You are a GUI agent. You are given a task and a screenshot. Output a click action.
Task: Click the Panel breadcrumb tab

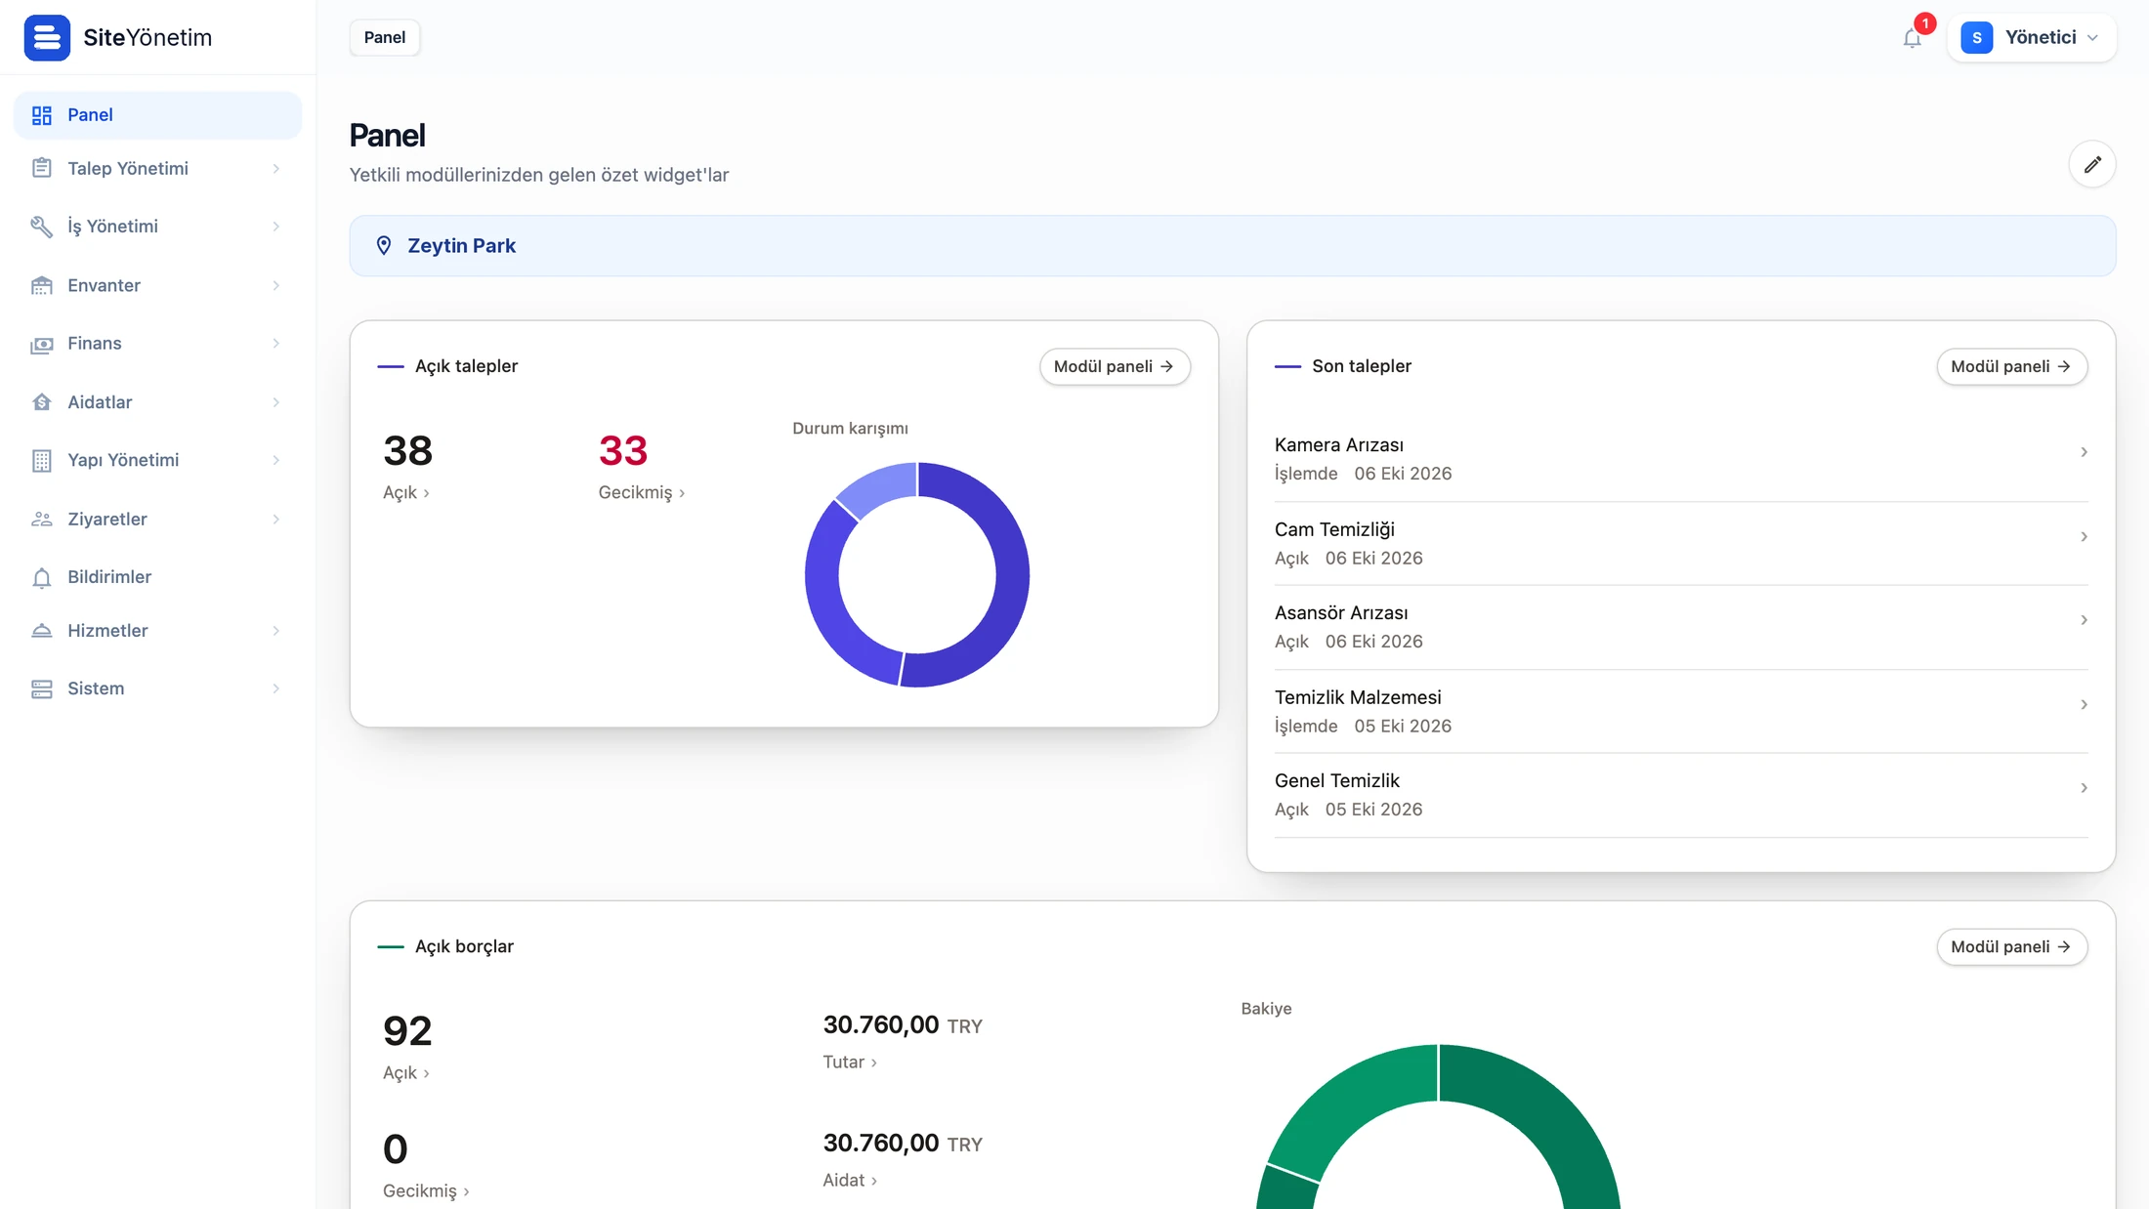click(x=385, y=37)
